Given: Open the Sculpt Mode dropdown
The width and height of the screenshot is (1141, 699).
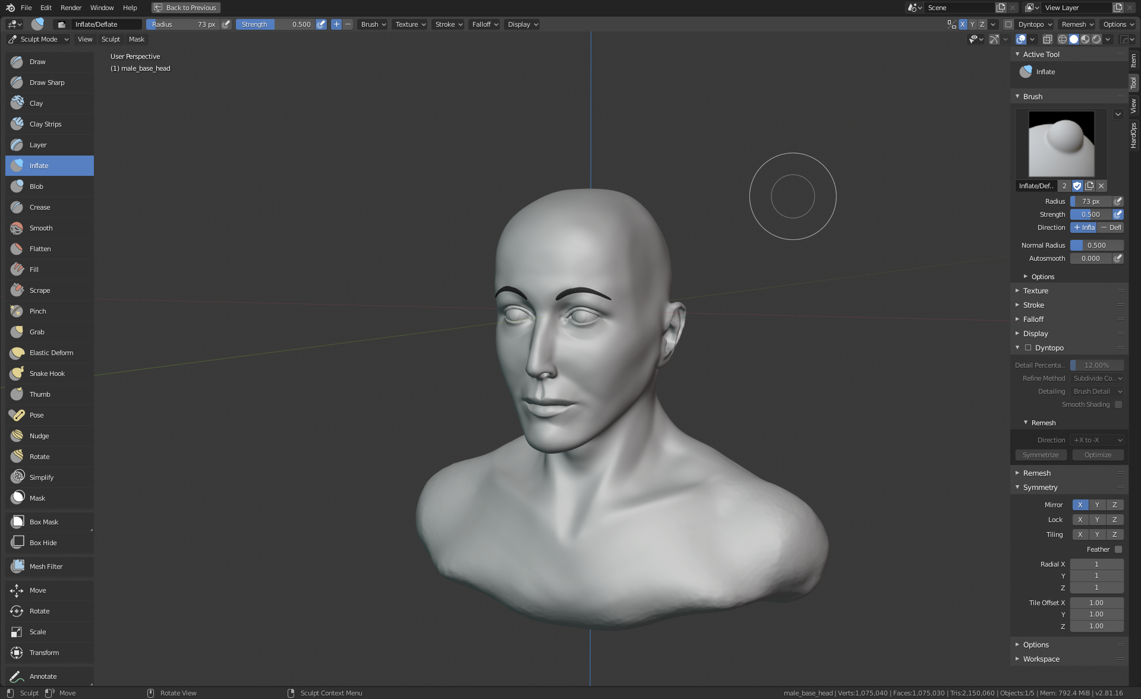Looking at the screenshot, I should point(39,39).
